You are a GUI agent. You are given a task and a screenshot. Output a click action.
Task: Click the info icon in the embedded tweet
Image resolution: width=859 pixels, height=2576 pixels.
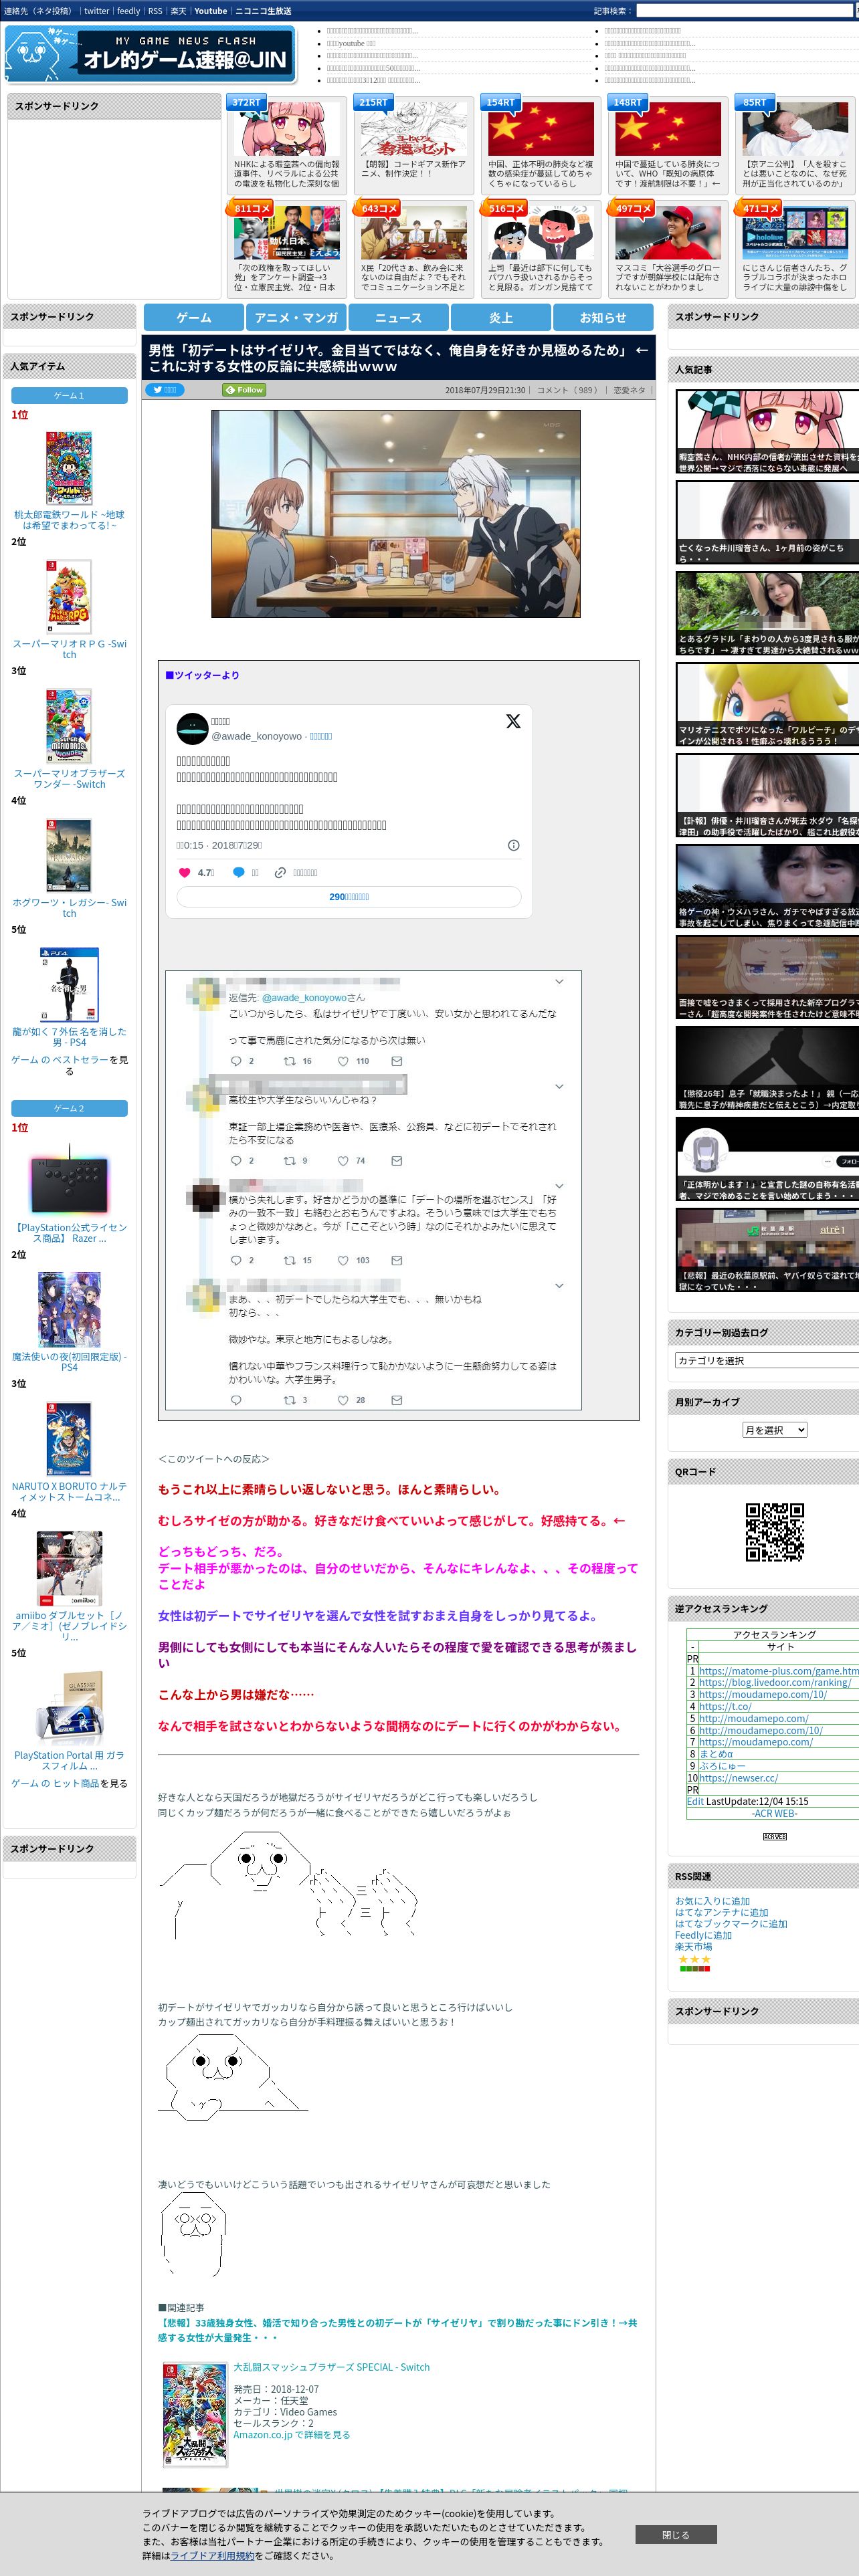pos(513,845)
